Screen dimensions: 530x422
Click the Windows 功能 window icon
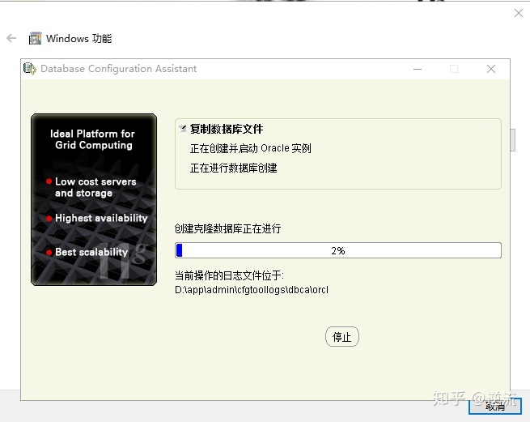(35, 38)
